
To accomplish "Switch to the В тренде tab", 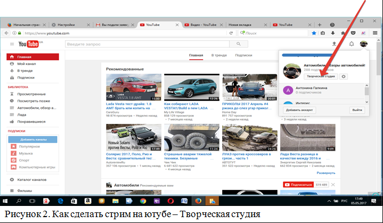I will [x=219, y=55].
